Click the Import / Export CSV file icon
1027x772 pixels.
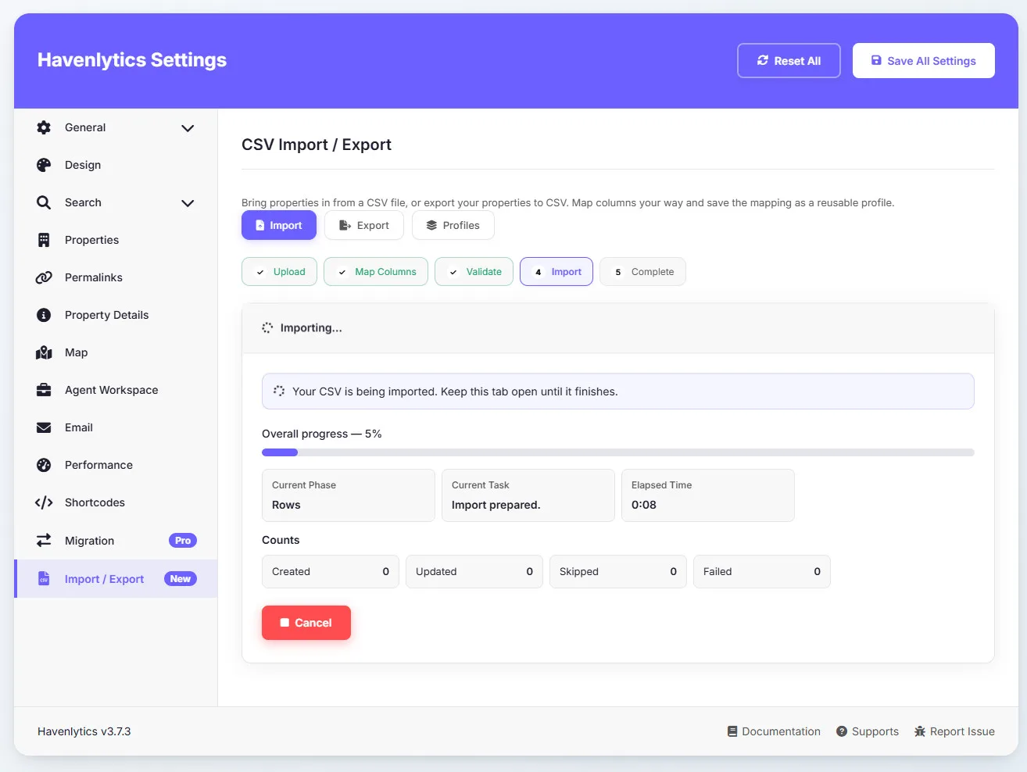[x=44, y=579]
